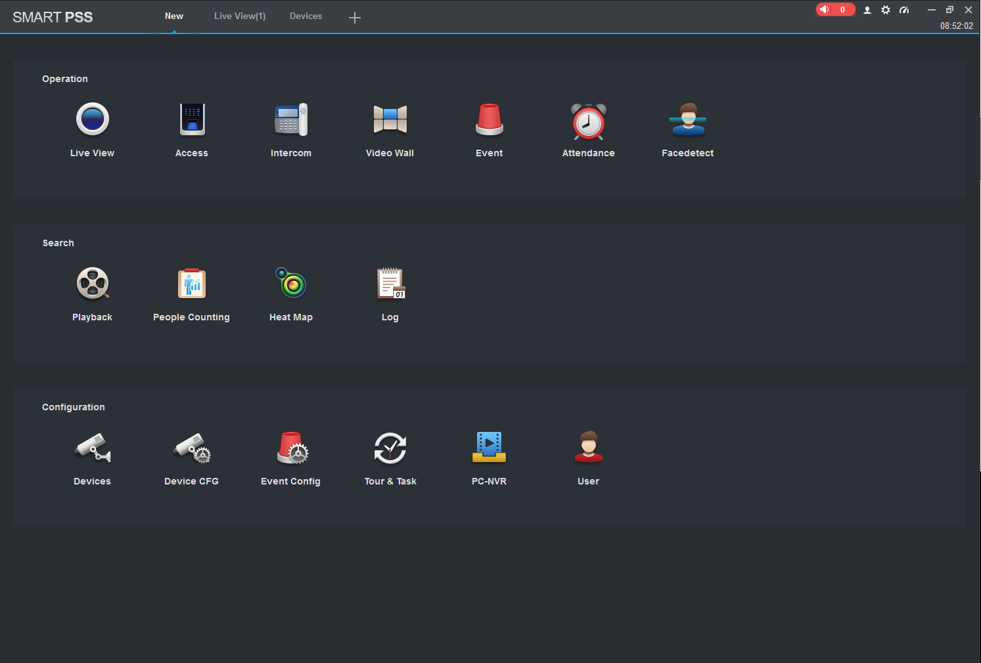The height and width of the screenshot is (663, 981).
Task: Click the 'Event Config' label text
Action: tap(291, 481)
